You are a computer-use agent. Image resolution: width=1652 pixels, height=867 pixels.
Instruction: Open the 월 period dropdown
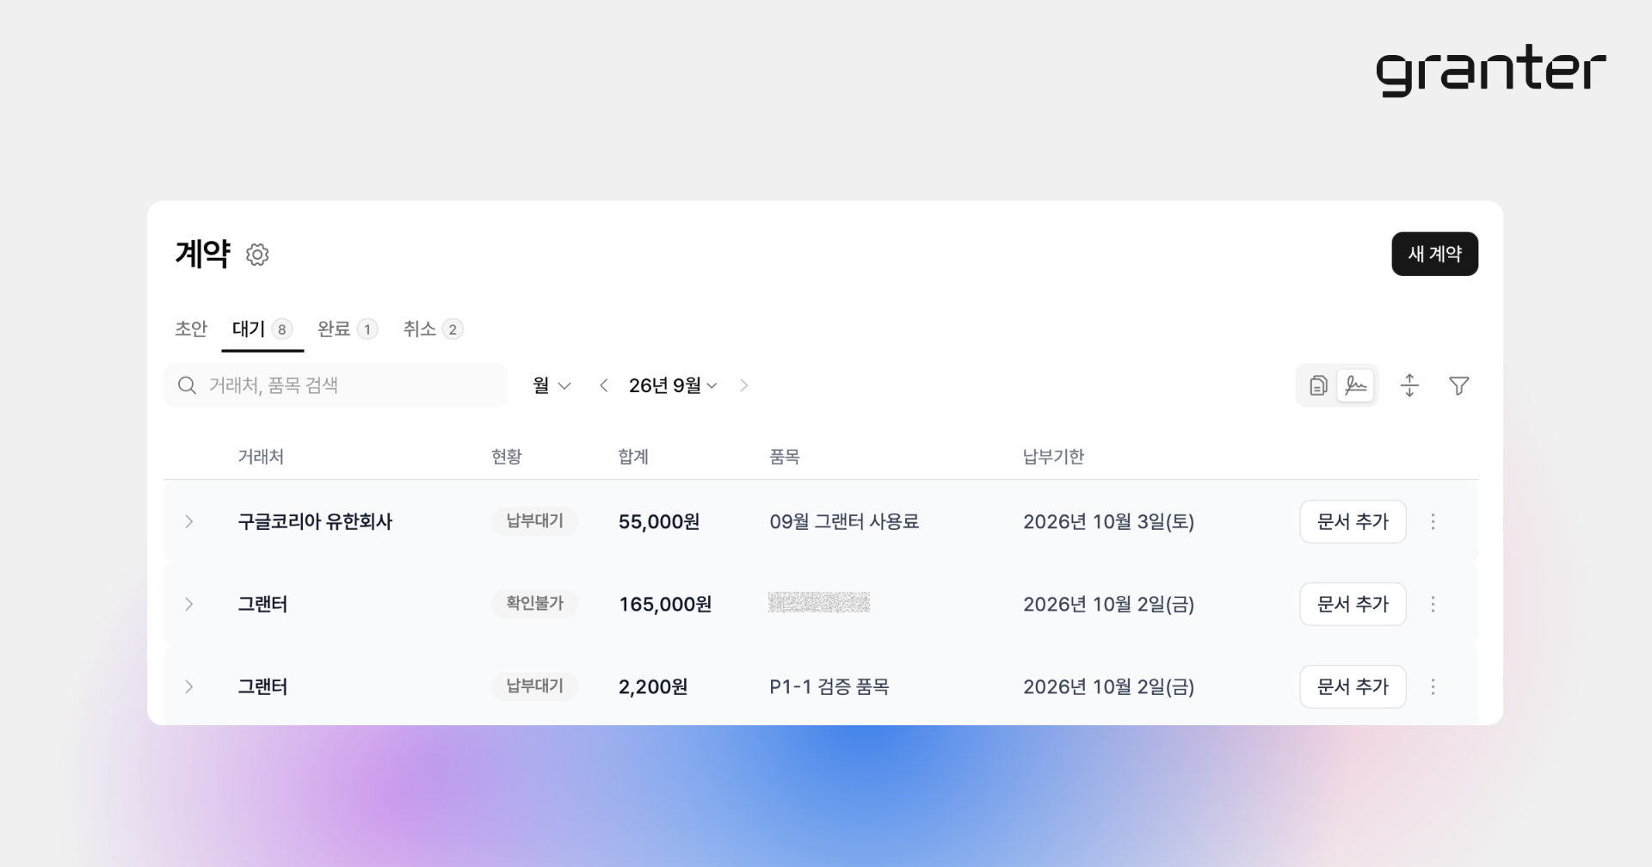552,385
